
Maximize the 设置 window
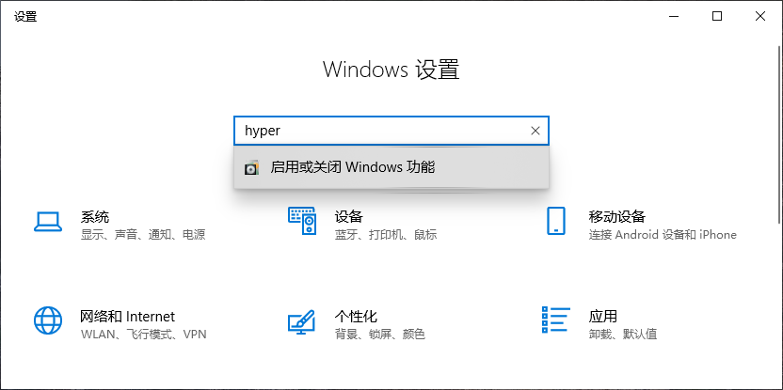click(x=717, y=16)
